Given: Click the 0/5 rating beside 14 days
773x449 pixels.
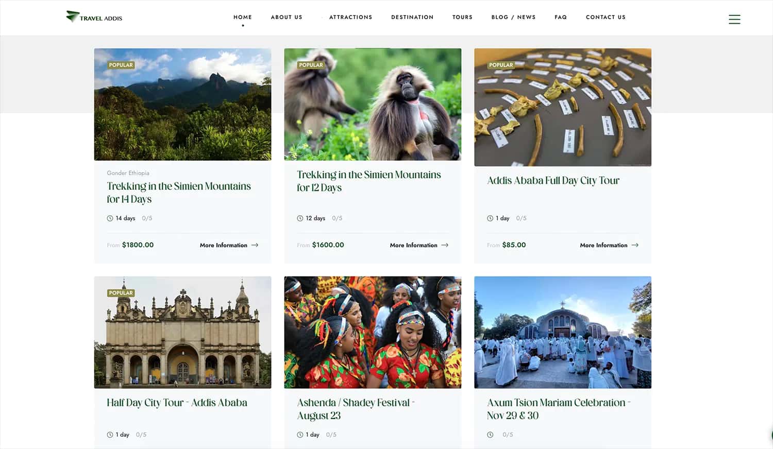Looking at the screenshot, I should click(x=147, y=218).
